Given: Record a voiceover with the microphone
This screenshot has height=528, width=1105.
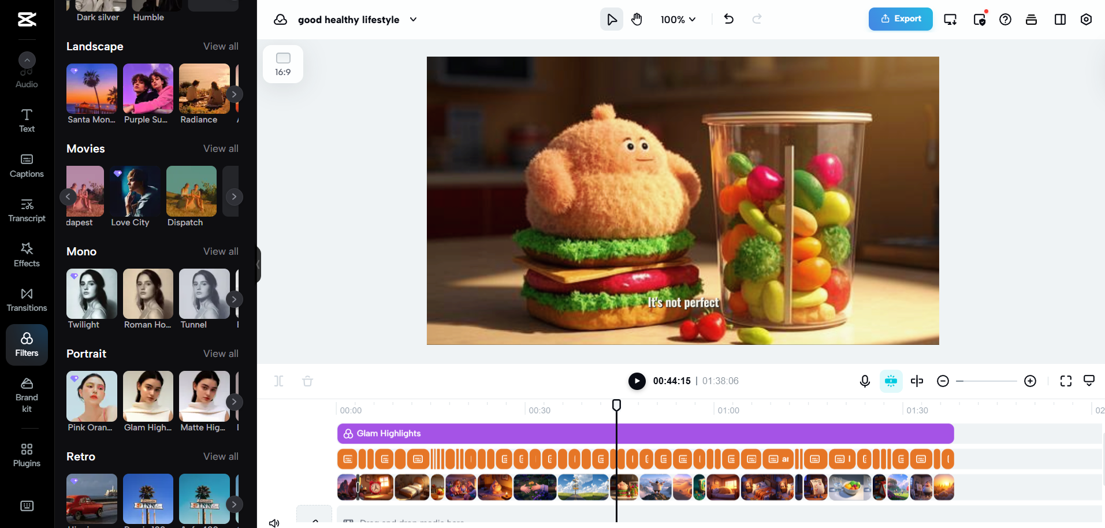Looking at the screenshot, I should click(x=865, y=381).
